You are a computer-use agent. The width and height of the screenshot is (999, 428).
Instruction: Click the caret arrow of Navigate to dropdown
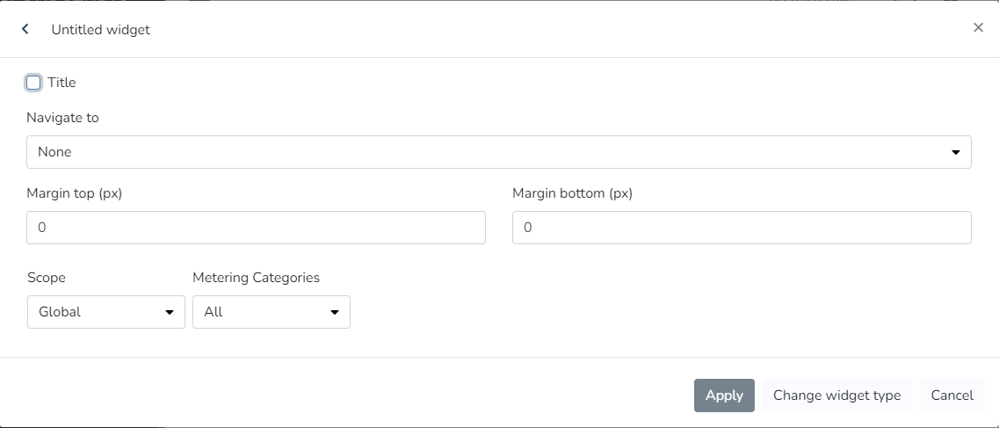pyautogui.click(x=956, y=152)
